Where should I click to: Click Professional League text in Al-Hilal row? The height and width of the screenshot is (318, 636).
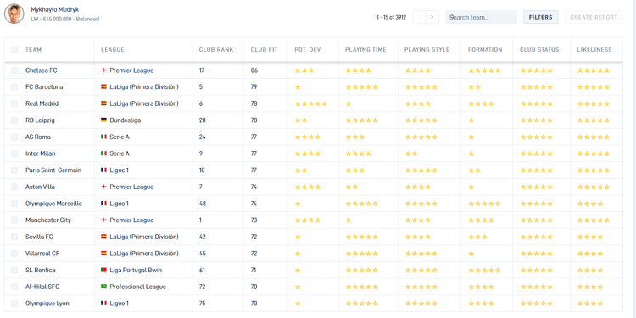(138, 287)
